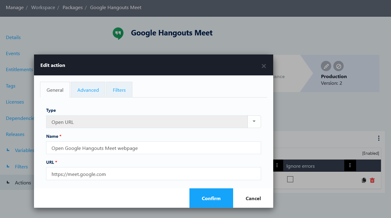
Task: Click Google Hangouts Meet breadcrumb item
Action: pyautogui.click(x=116, y=8)
